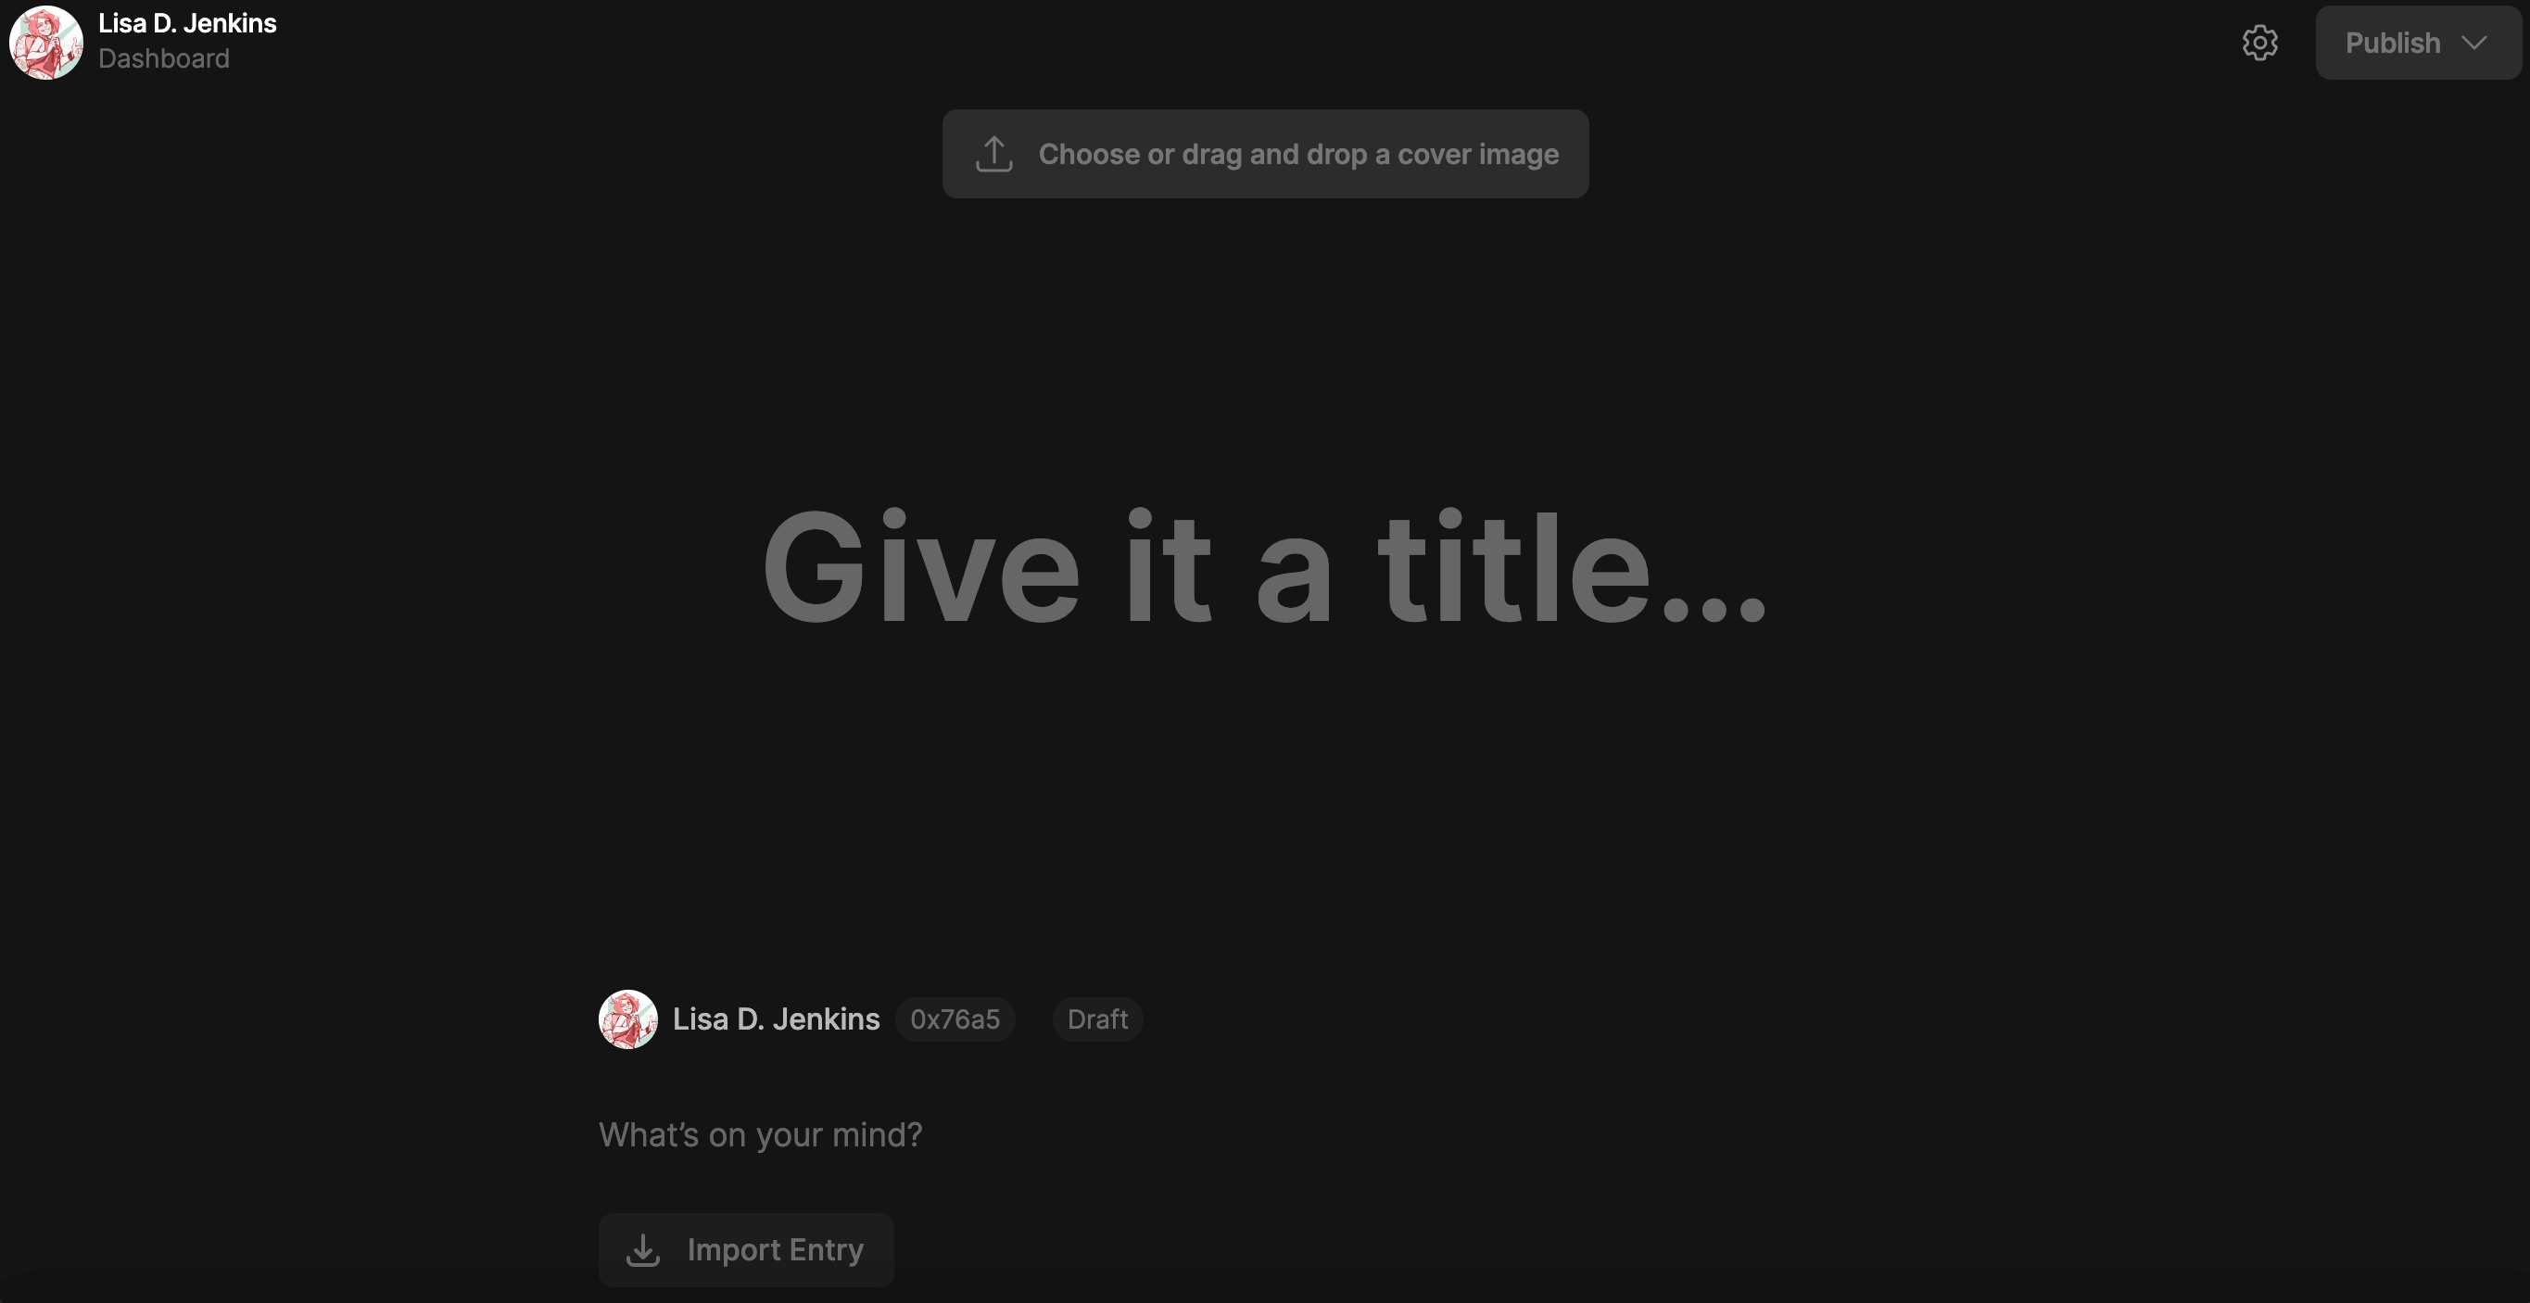
Task: Click the What's on your mind text area
Action: pyautogui.click(x=761, y=1133)
